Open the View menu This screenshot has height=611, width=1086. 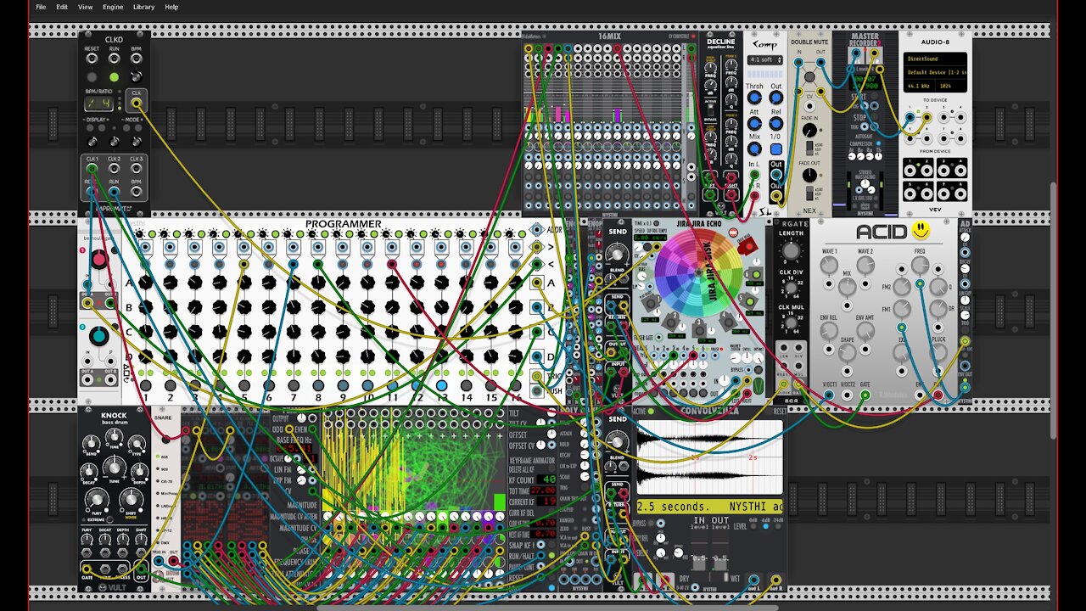pos(86,7)
